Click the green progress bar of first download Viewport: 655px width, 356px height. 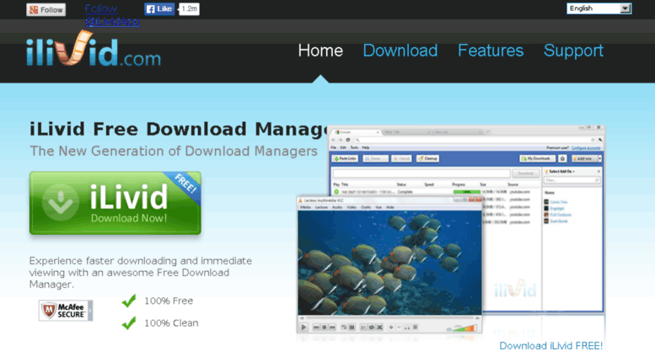point(467,192)
